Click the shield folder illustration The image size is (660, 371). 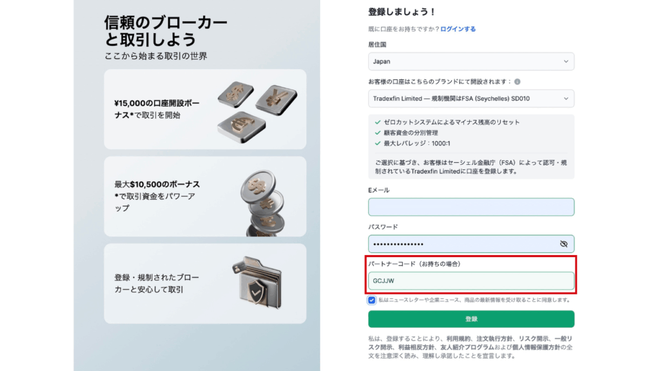257,283
